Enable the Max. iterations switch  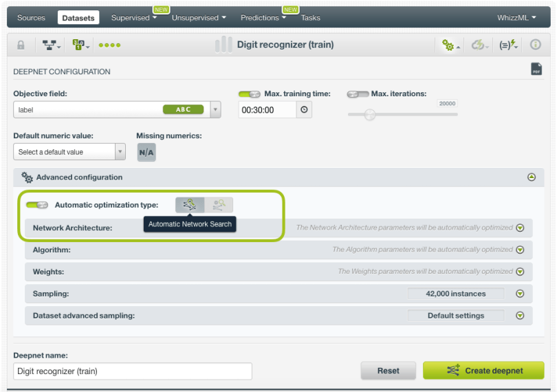coord(358,94)
